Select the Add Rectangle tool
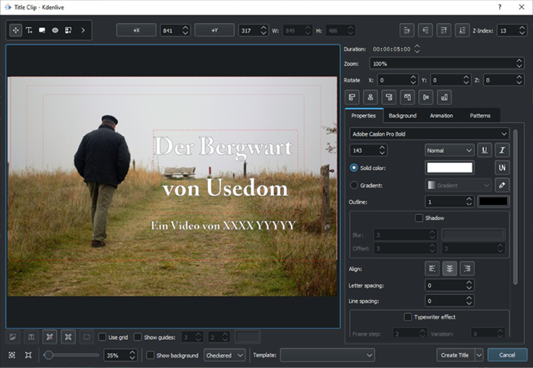 tap(42, 30)
